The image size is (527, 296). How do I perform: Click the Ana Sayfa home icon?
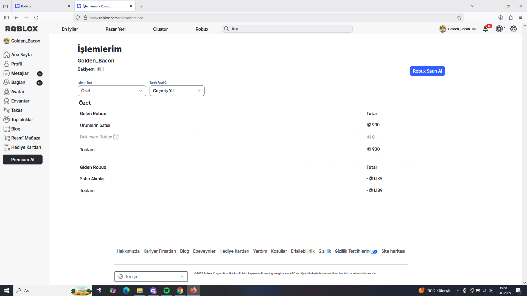click(7, 55)
